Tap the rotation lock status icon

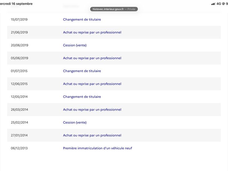tap(223, 4)
